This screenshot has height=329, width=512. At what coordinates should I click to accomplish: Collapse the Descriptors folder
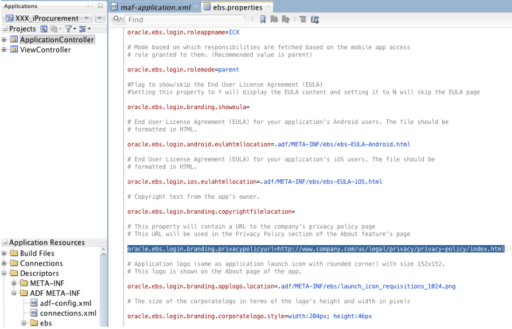pos(4,273)
